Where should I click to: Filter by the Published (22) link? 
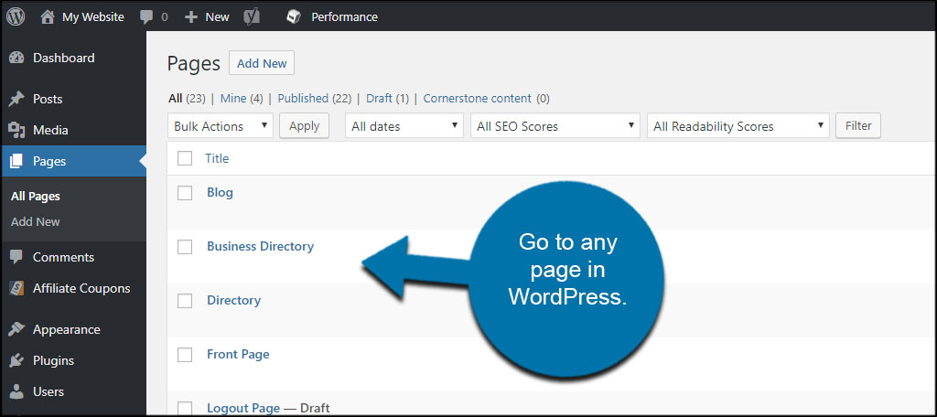coord(315,99)
